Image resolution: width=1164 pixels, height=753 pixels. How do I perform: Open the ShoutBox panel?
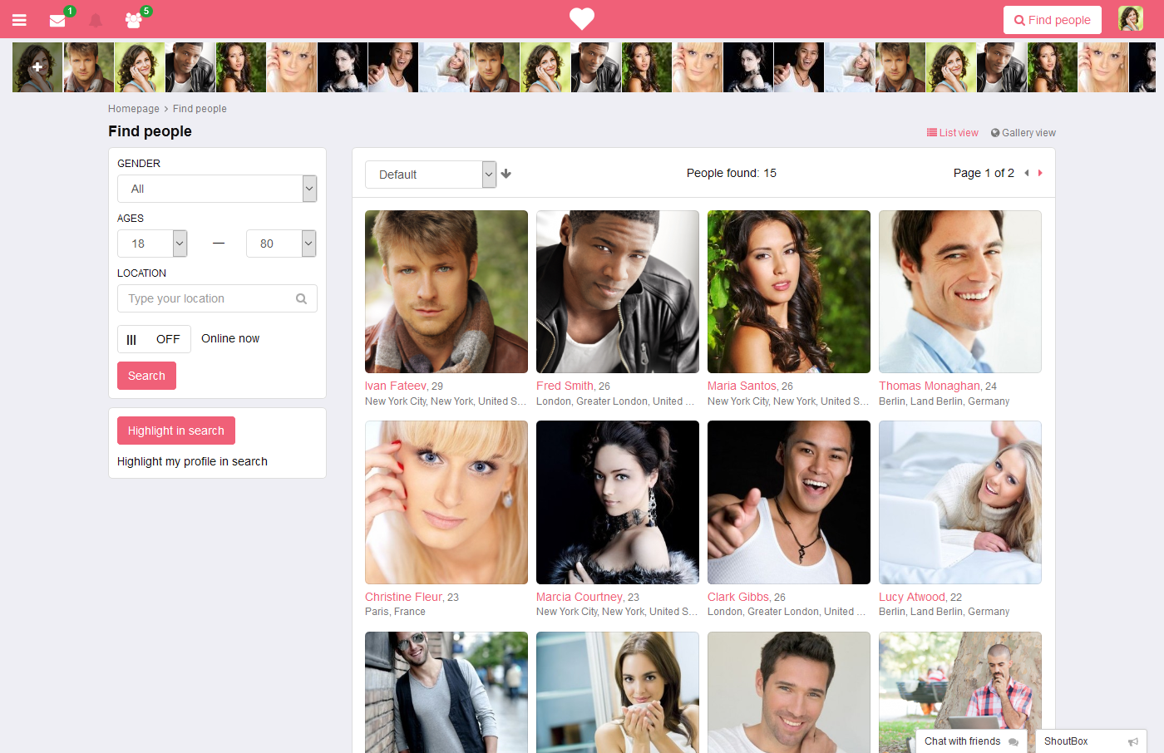tap(1091, 741)
